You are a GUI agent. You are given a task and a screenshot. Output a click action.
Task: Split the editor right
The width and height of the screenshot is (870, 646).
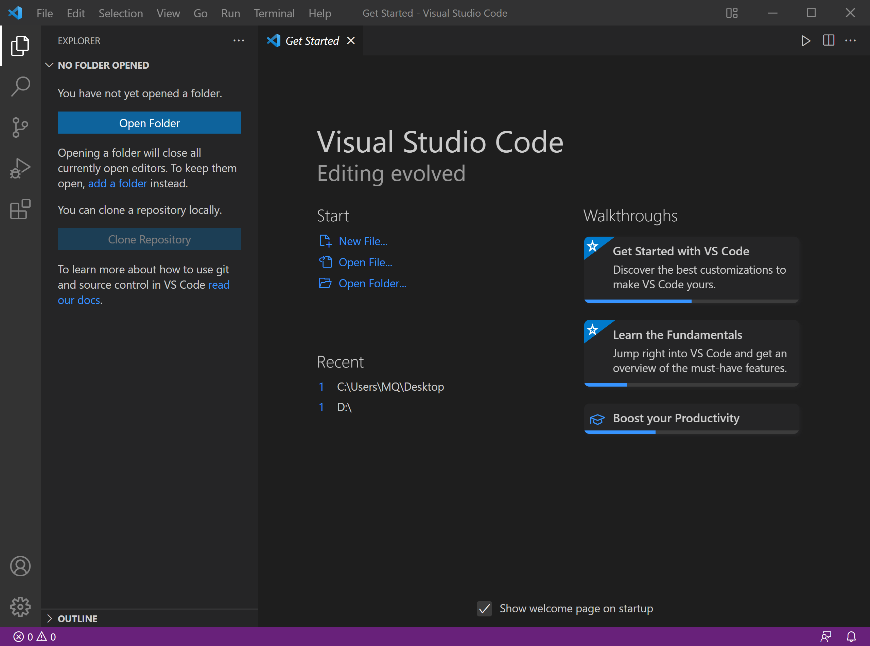pos(828,41)
